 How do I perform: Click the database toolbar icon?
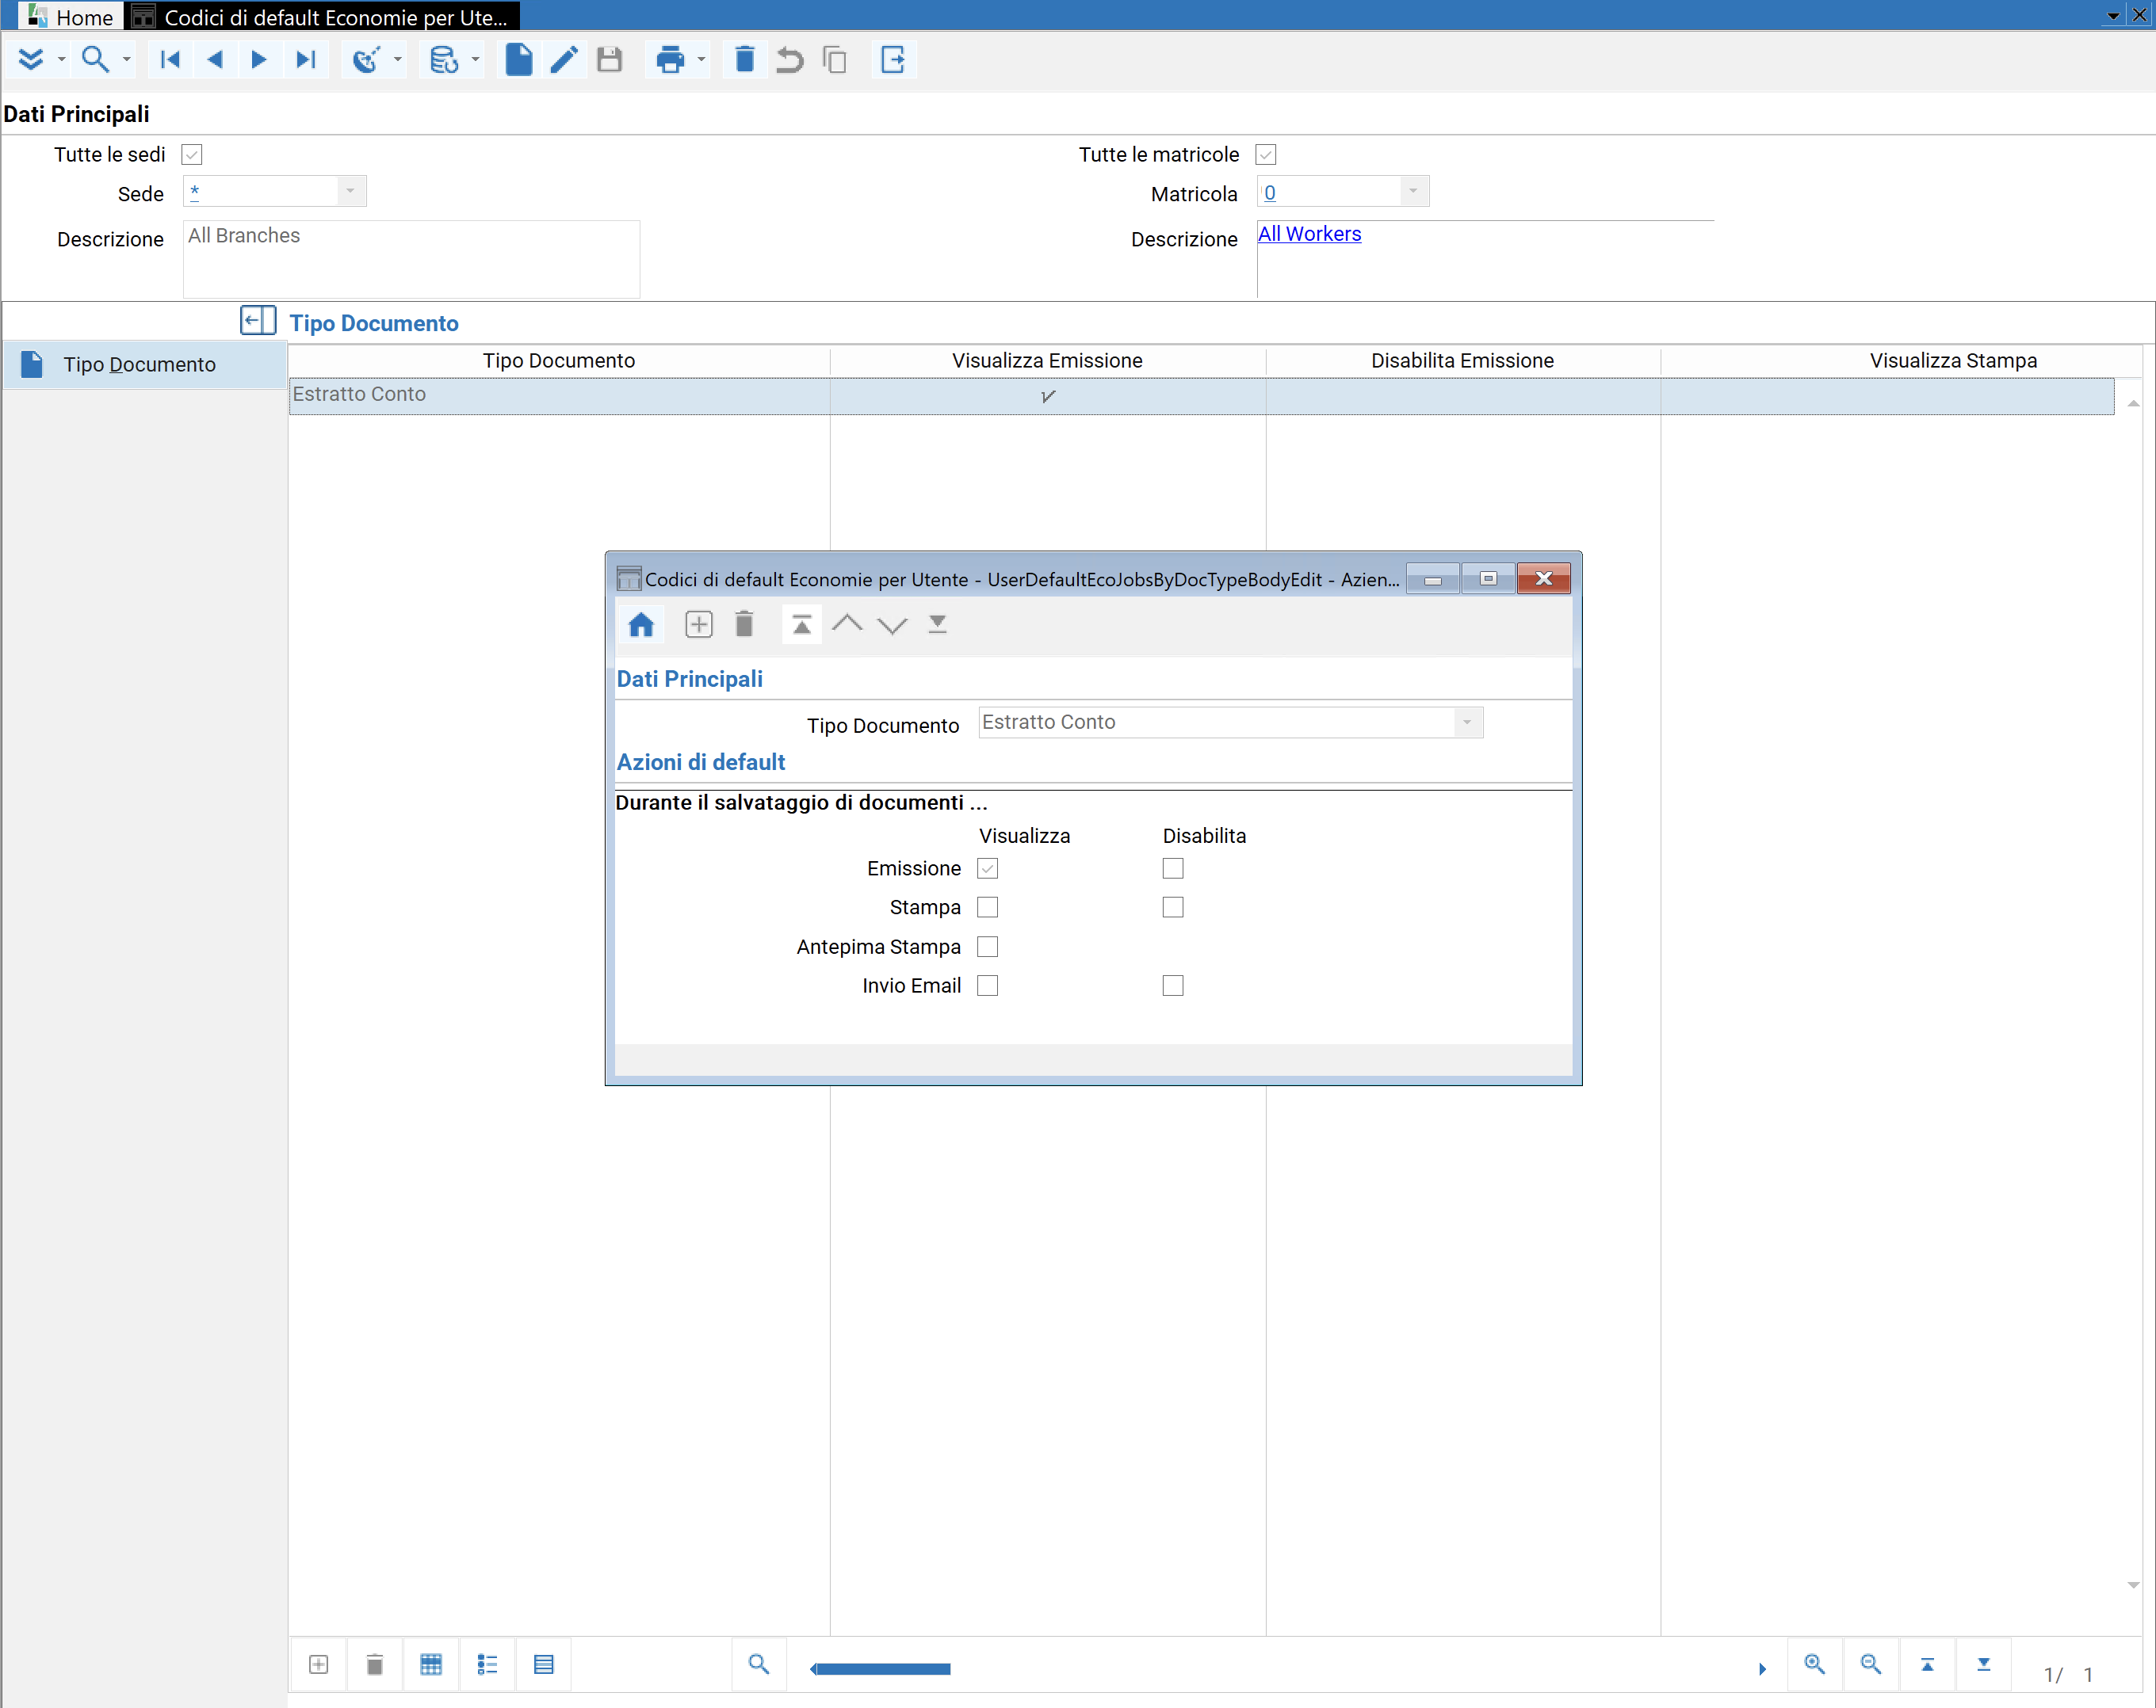[x=444, y=60]
